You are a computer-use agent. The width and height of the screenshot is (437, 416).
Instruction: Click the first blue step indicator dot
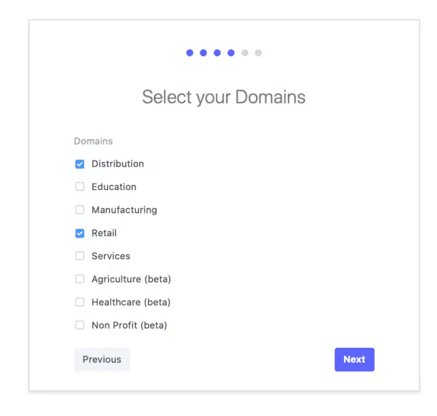point(190,53)
